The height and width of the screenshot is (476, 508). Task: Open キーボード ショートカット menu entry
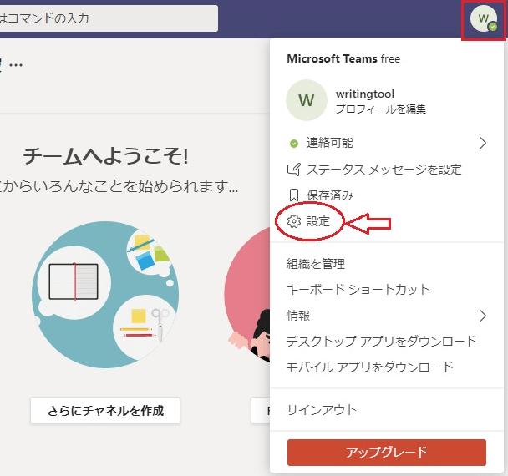[358, 290]
